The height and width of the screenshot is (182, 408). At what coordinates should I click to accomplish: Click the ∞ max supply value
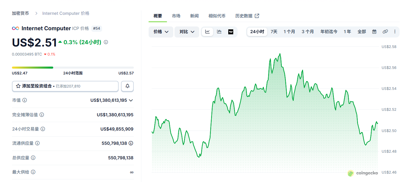pyautogui.click(x=132, y=172)
